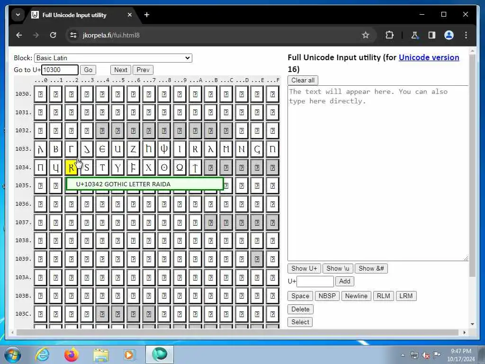485x364 pixels.
Task: Click the network tray icon
Action: (x=414, y=355)
